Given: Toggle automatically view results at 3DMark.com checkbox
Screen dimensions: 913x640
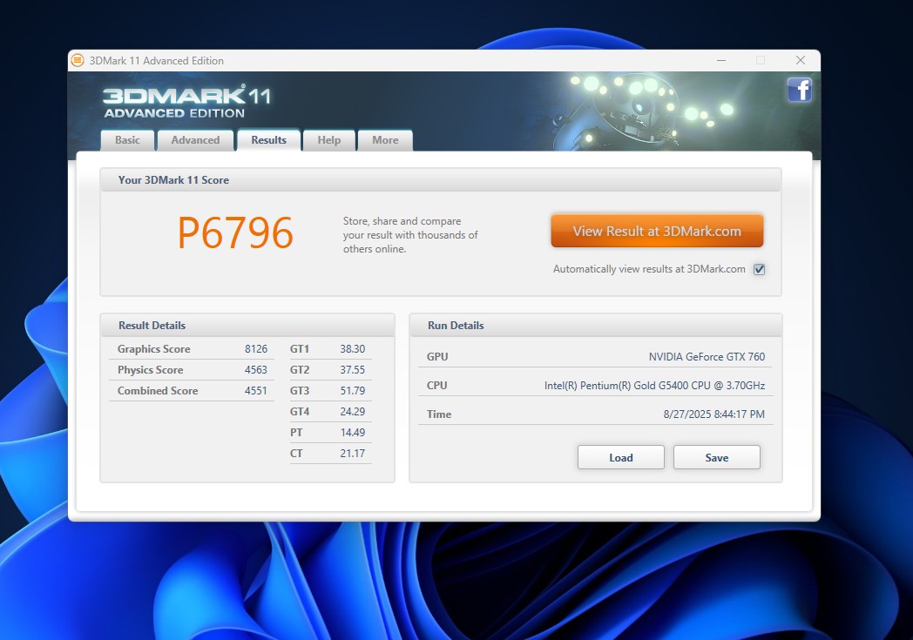Looking at the screenshot, I should pos(759,269).
